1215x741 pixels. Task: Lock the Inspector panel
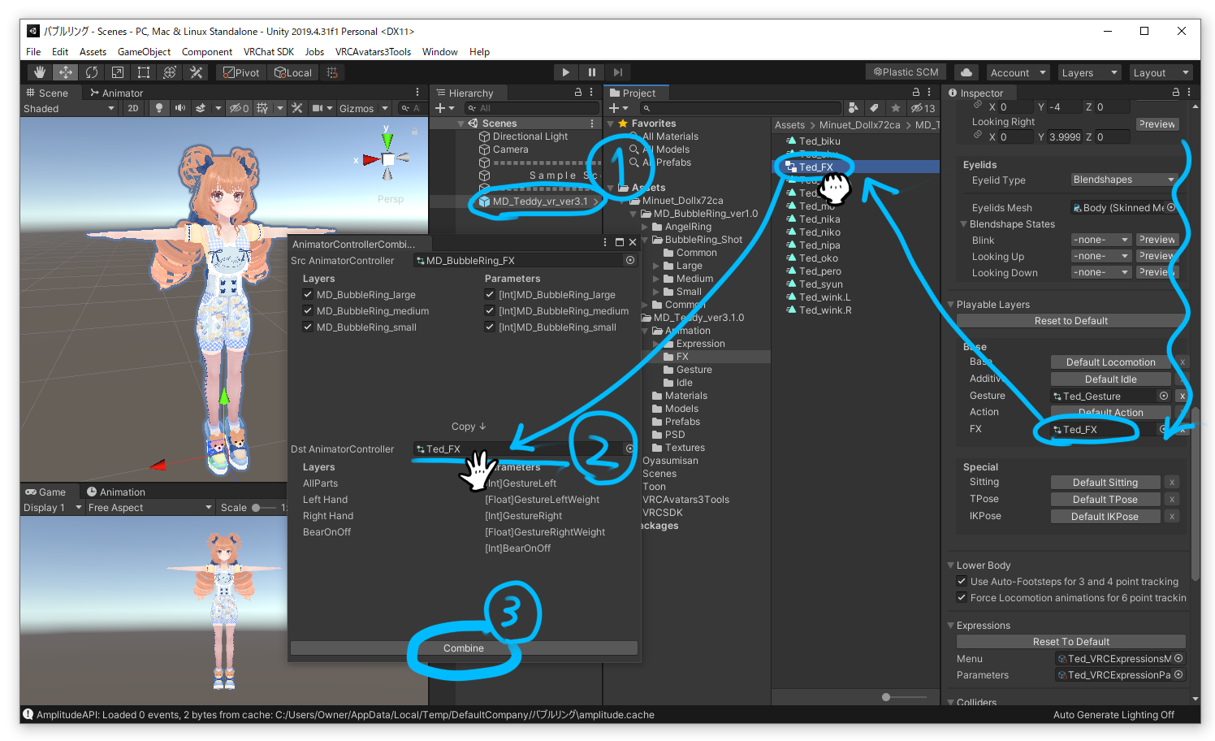tap(1175, 93)
